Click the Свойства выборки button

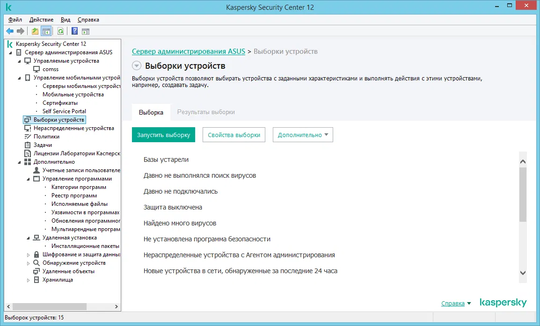(234, 135)
